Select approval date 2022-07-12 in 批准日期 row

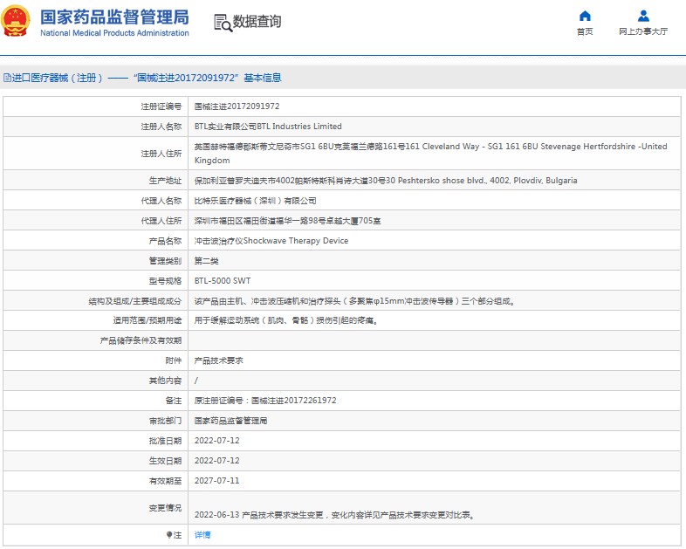(x=217, y=441)
